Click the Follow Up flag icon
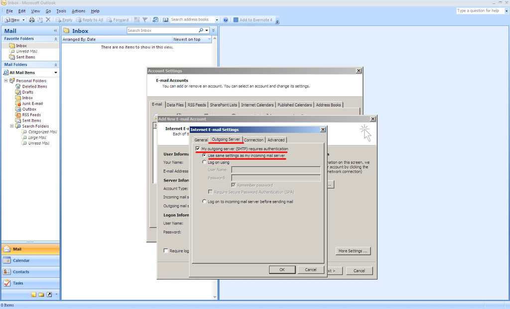 145,20
